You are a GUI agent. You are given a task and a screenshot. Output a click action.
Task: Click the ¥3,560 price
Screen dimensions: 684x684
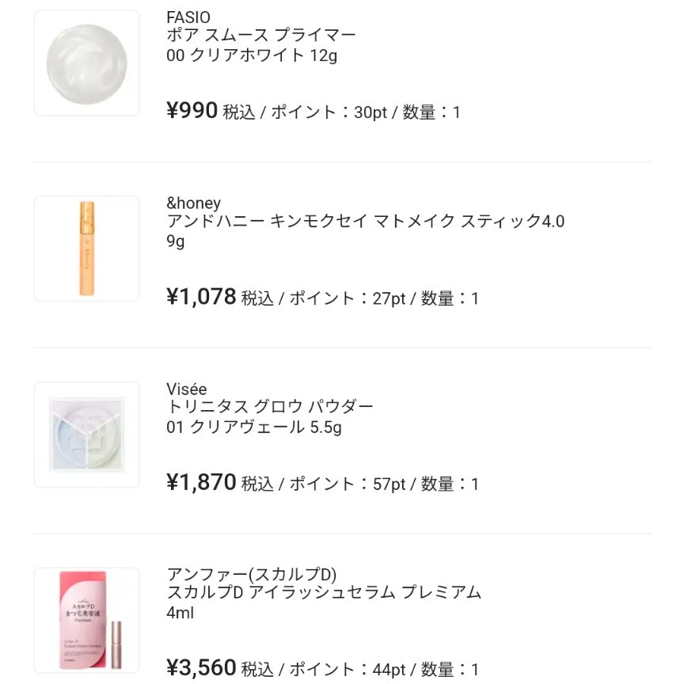click(x=201, y=668)
